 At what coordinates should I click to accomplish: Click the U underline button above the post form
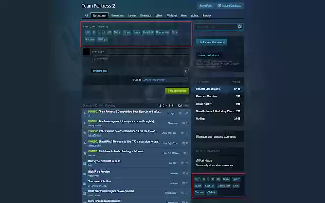click(104, 32)
